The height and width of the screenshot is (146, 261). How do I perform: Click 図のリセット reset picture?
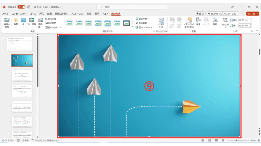click(51, 28)
